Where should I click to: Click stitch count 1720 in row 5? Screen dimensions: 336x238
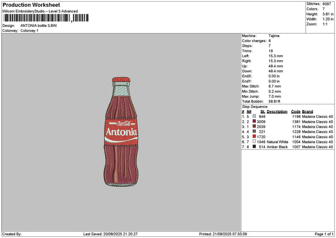pyautogui.click(x=261, y=137)
